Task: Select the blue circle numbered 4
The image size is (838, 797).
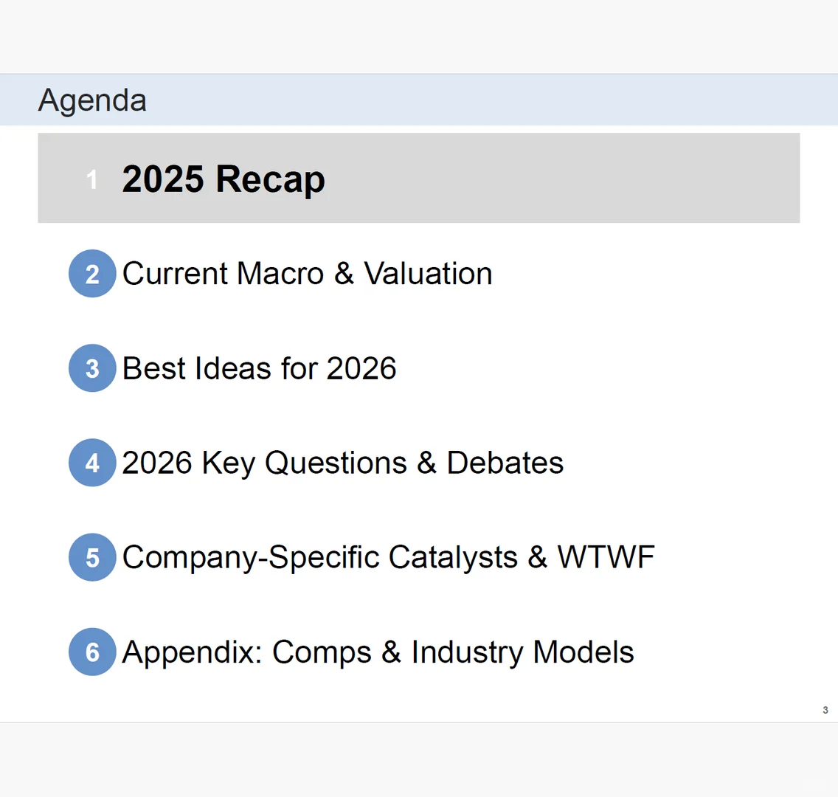Action: tap(92, 463)
